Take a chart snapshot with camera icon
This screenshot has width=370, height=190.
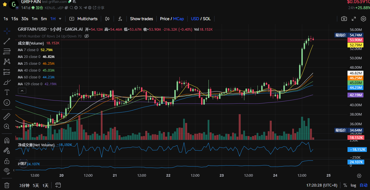[344, 19]
